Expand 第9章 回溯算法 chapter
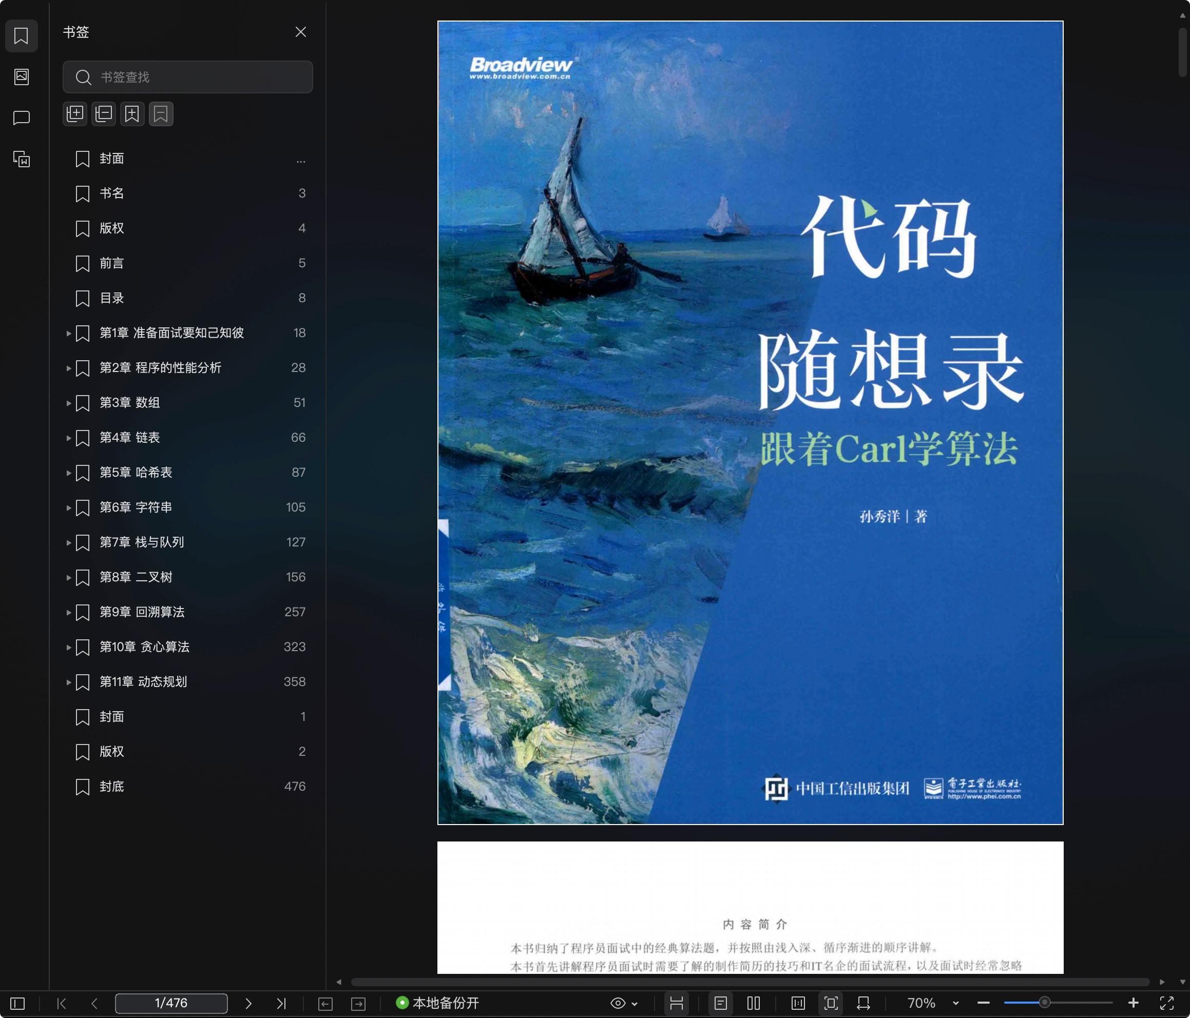The width and height of the screenshot is (1190, 1018). (68, 612)
